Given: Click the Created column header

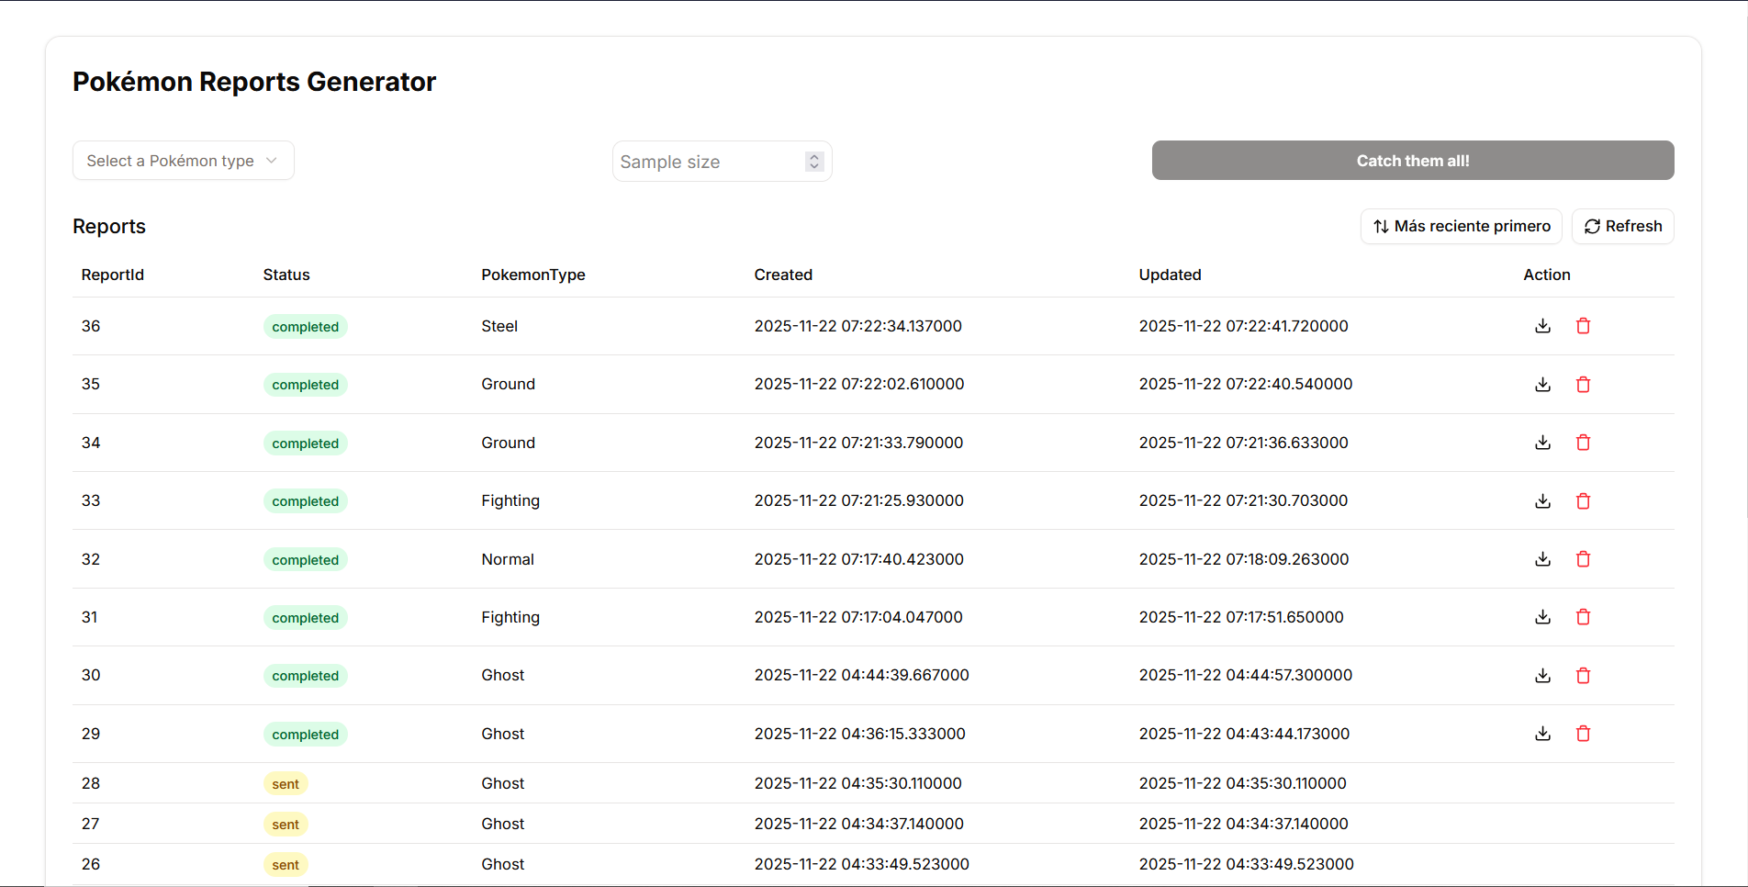Looking at the screenshot, I should [x=782, y=275].
